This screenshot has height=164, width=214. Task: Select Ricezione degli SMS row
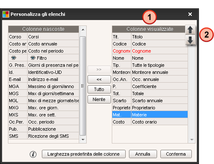tap(44, 136)
